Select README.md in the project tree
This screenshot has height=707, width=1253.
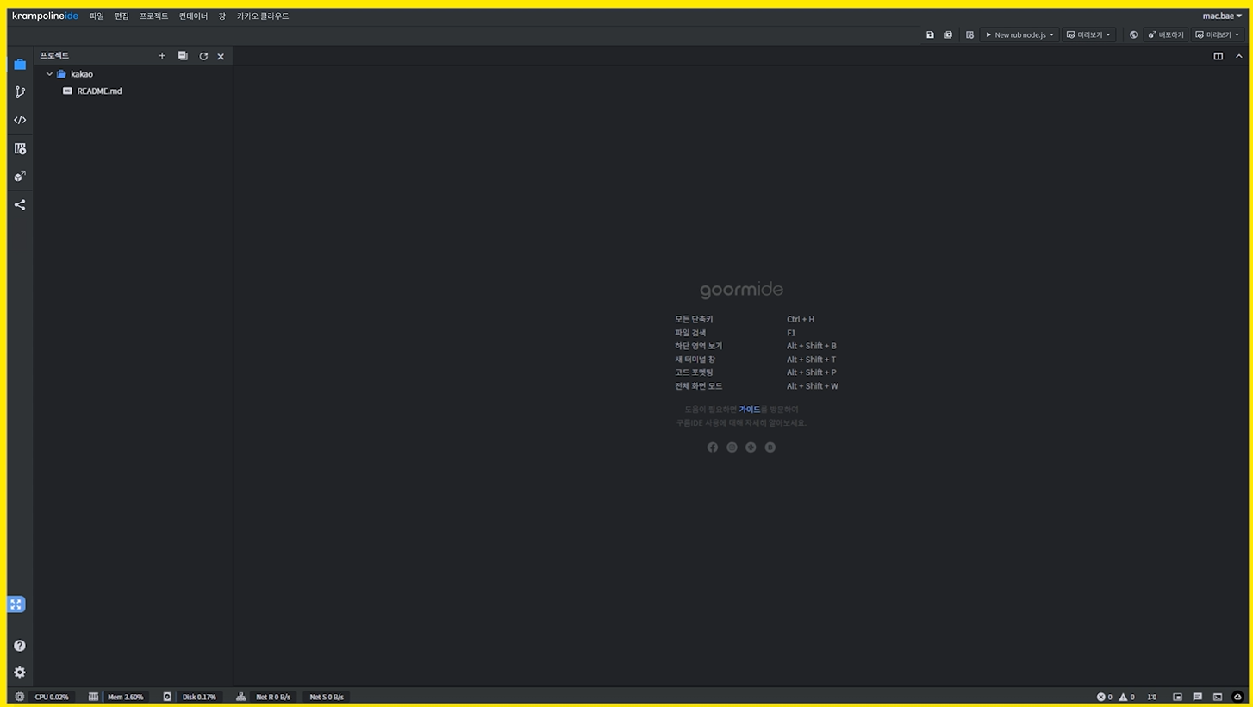[99, 91]
